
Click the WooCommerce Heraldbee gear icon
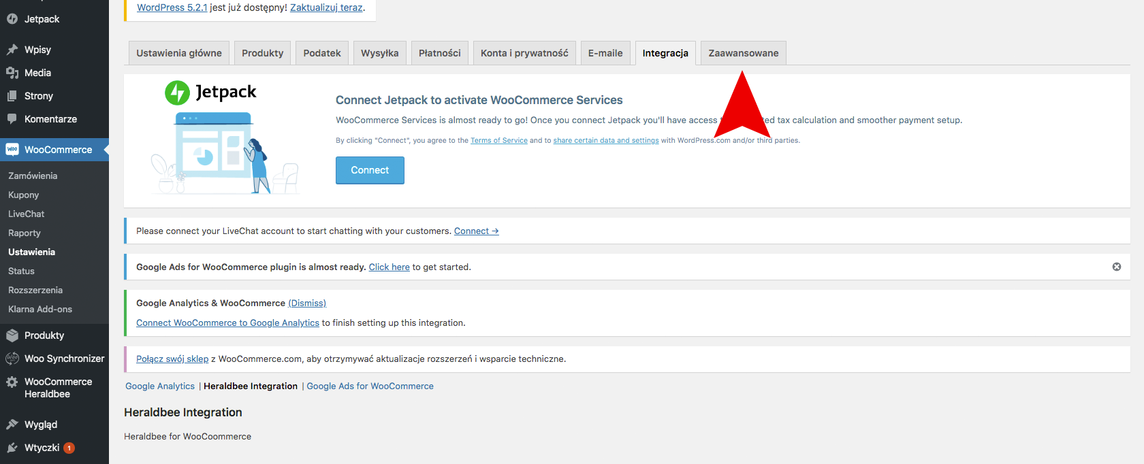point(12,382)
